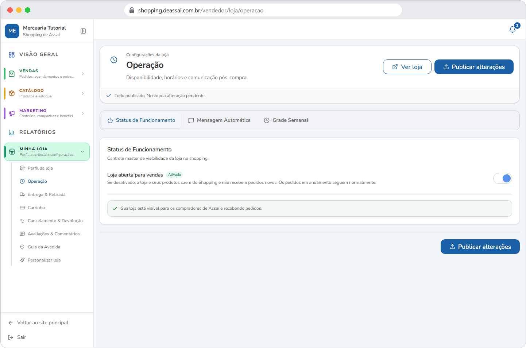Image resolution: width=526 pixels, height=348 pixels.
Task: Click the browser address bar
Action: (x=263, y=10)
